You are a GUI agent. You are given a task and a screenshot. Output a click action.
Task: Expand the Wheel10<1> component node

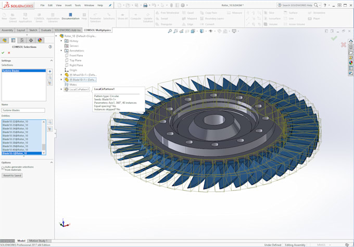tap(61, 75)
